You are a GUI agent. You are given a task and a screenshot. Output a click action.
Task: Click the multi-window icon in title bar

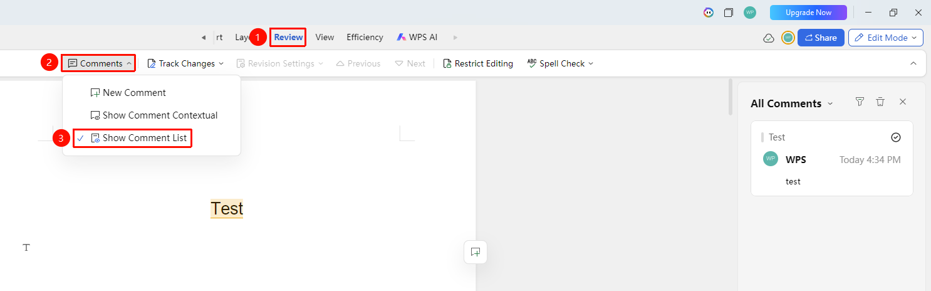[x=729, y=13]
